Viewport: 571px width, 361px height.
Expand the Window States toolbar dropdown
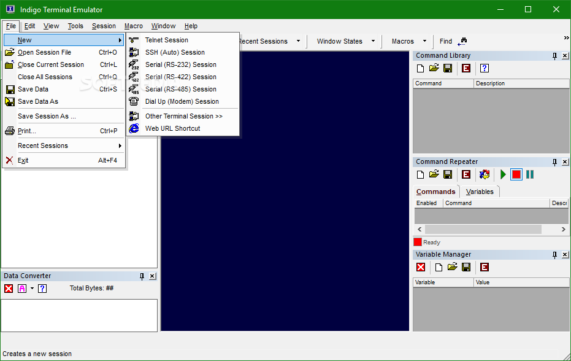[x=373, y=41]
